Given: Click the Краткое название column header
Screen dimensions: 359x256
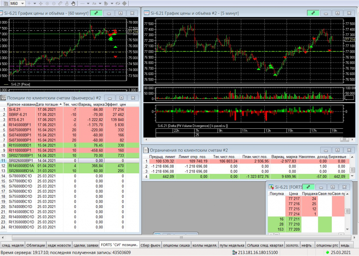Looking at the screenshot, I should (x=21, y=104).
